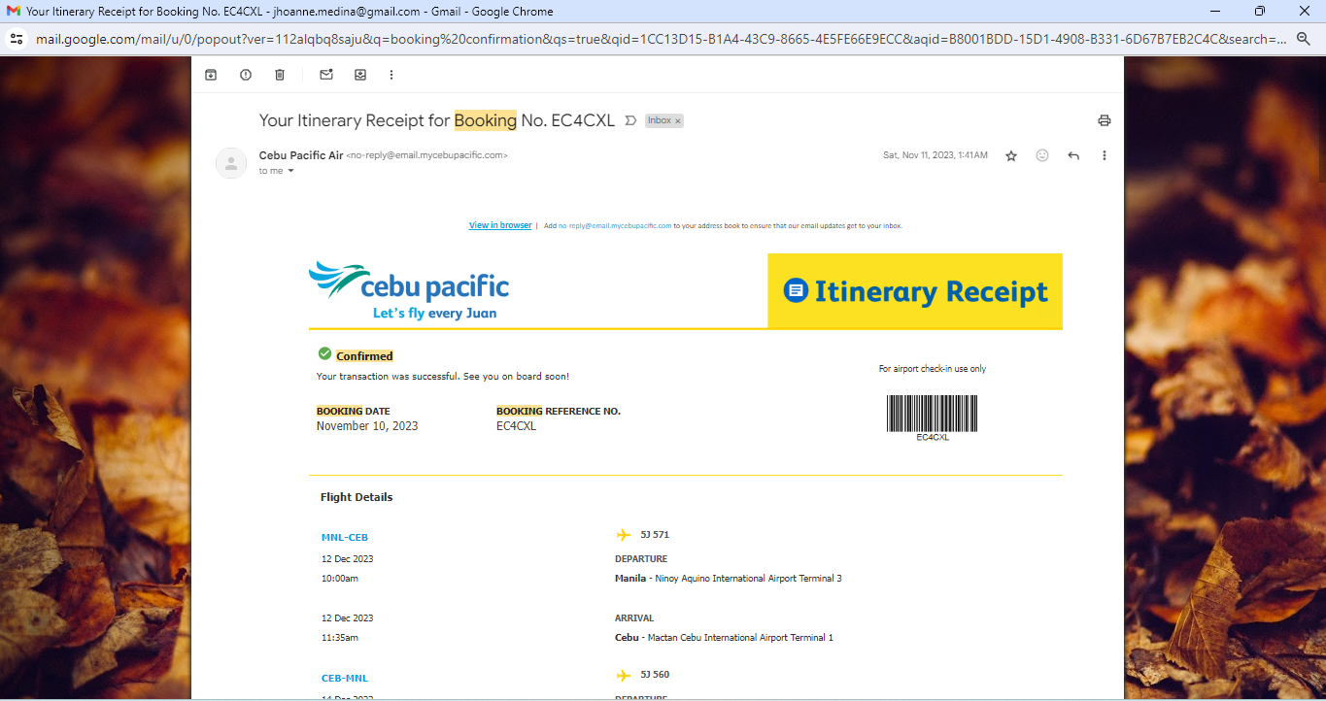Screen dimensions: 1326x701
Task: Toggle the importance marker beside the subject
Action: 630,120
